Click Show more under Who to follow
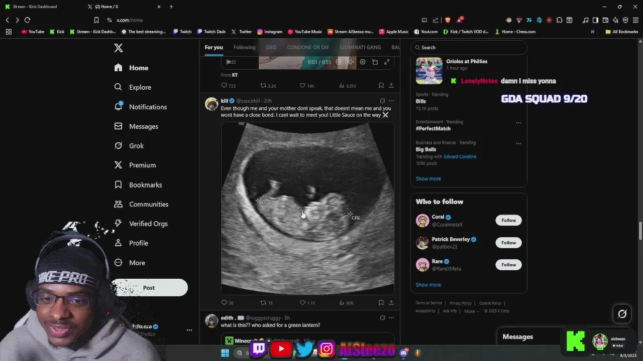 coord(428,285)
